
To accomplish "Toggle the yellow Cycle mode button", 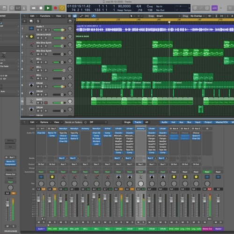I will [x=62, y=8].
